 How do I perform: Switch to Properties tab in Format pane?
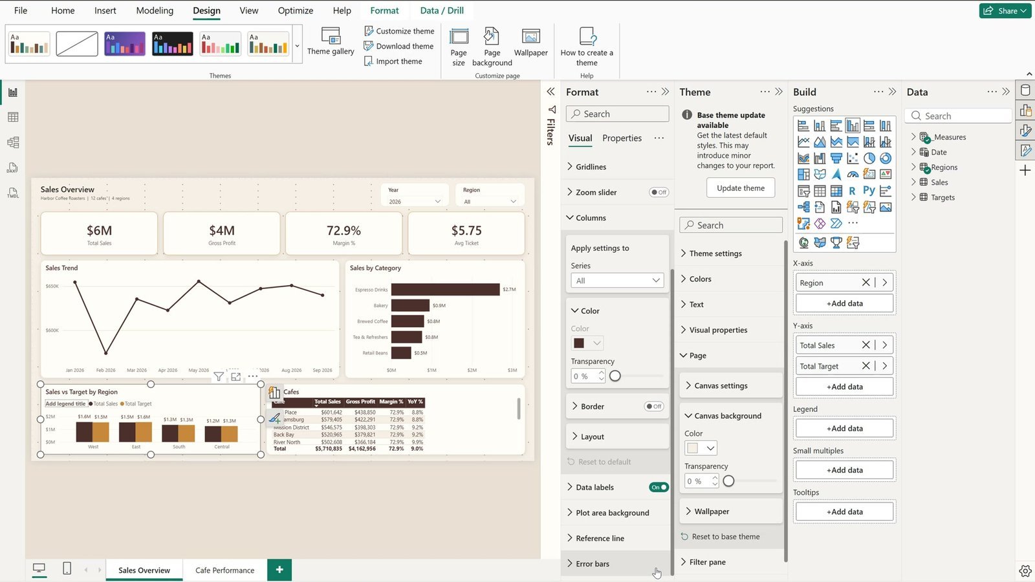622,138
